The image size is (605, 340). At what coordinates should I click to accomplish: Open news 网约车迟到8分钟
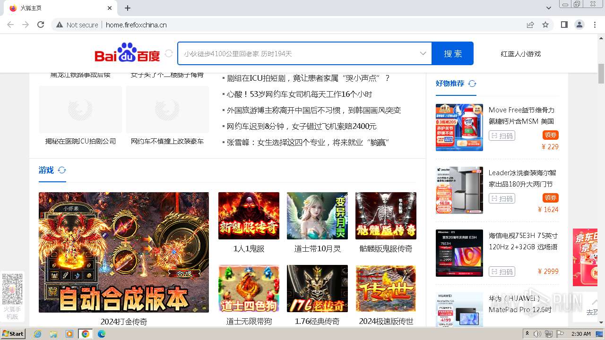302,126
